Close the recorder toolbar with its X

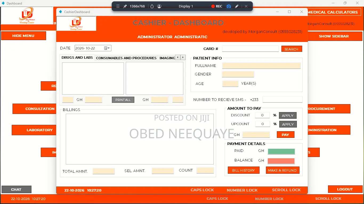tap(246, 6)
